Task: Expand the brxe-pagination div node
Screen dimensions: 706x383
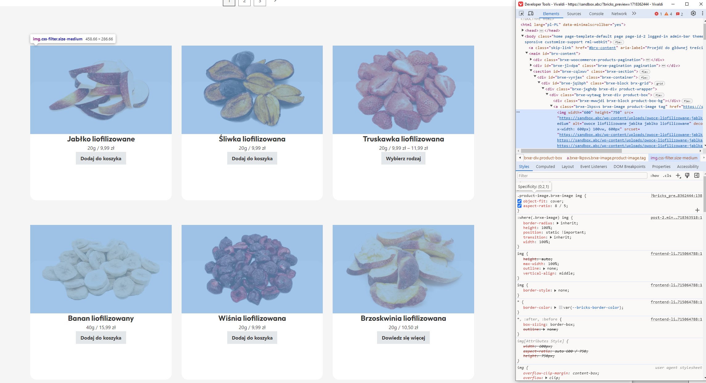Action: coord(531,65)
